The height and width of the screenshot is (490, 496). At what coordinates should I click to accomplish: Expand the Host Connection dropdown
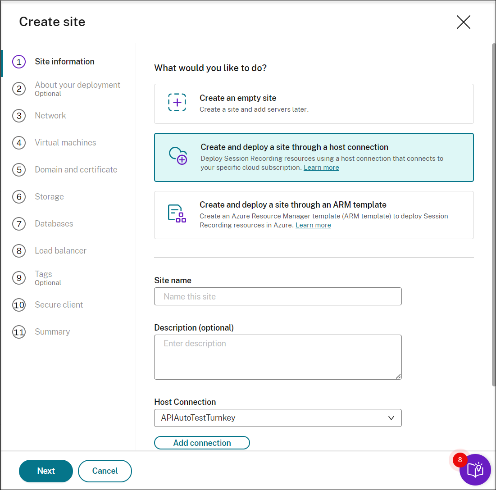point(278,418)
